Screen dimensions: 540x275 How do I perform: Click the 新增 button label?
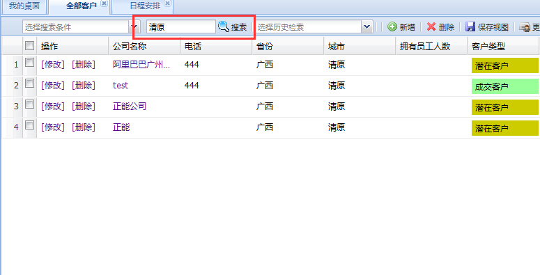pos(407,27)
